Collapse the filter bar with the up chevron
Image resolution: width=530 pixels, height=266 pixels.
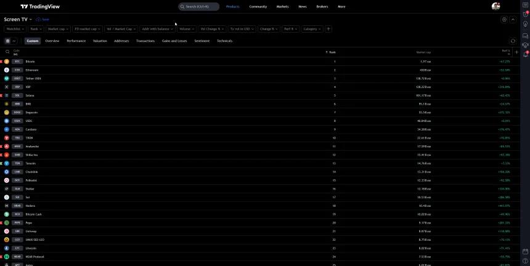513,20
